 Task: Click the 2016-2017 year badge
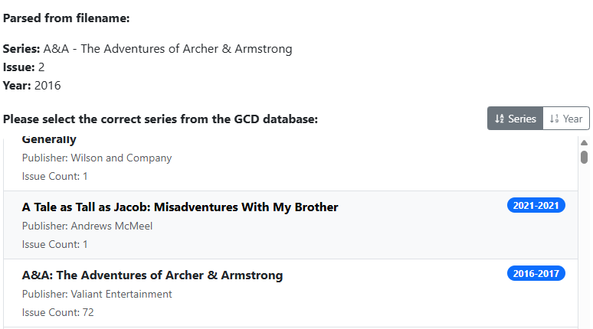tap(536, 273)
